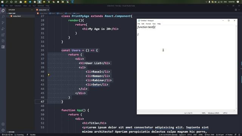Click the Spell checker status item
242x136 pixels.
(220, 135)
